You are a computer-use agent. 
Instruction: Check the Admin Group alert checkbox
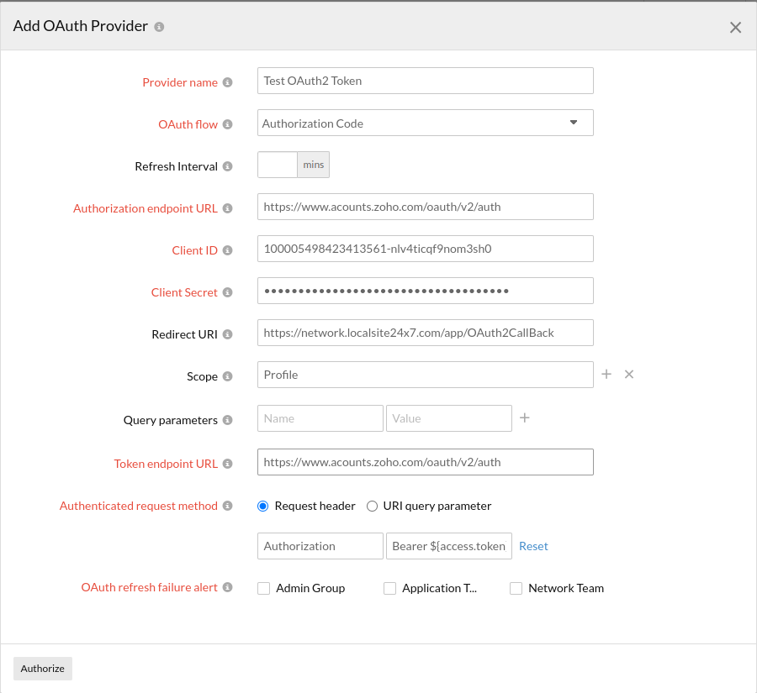click(263, 588)
